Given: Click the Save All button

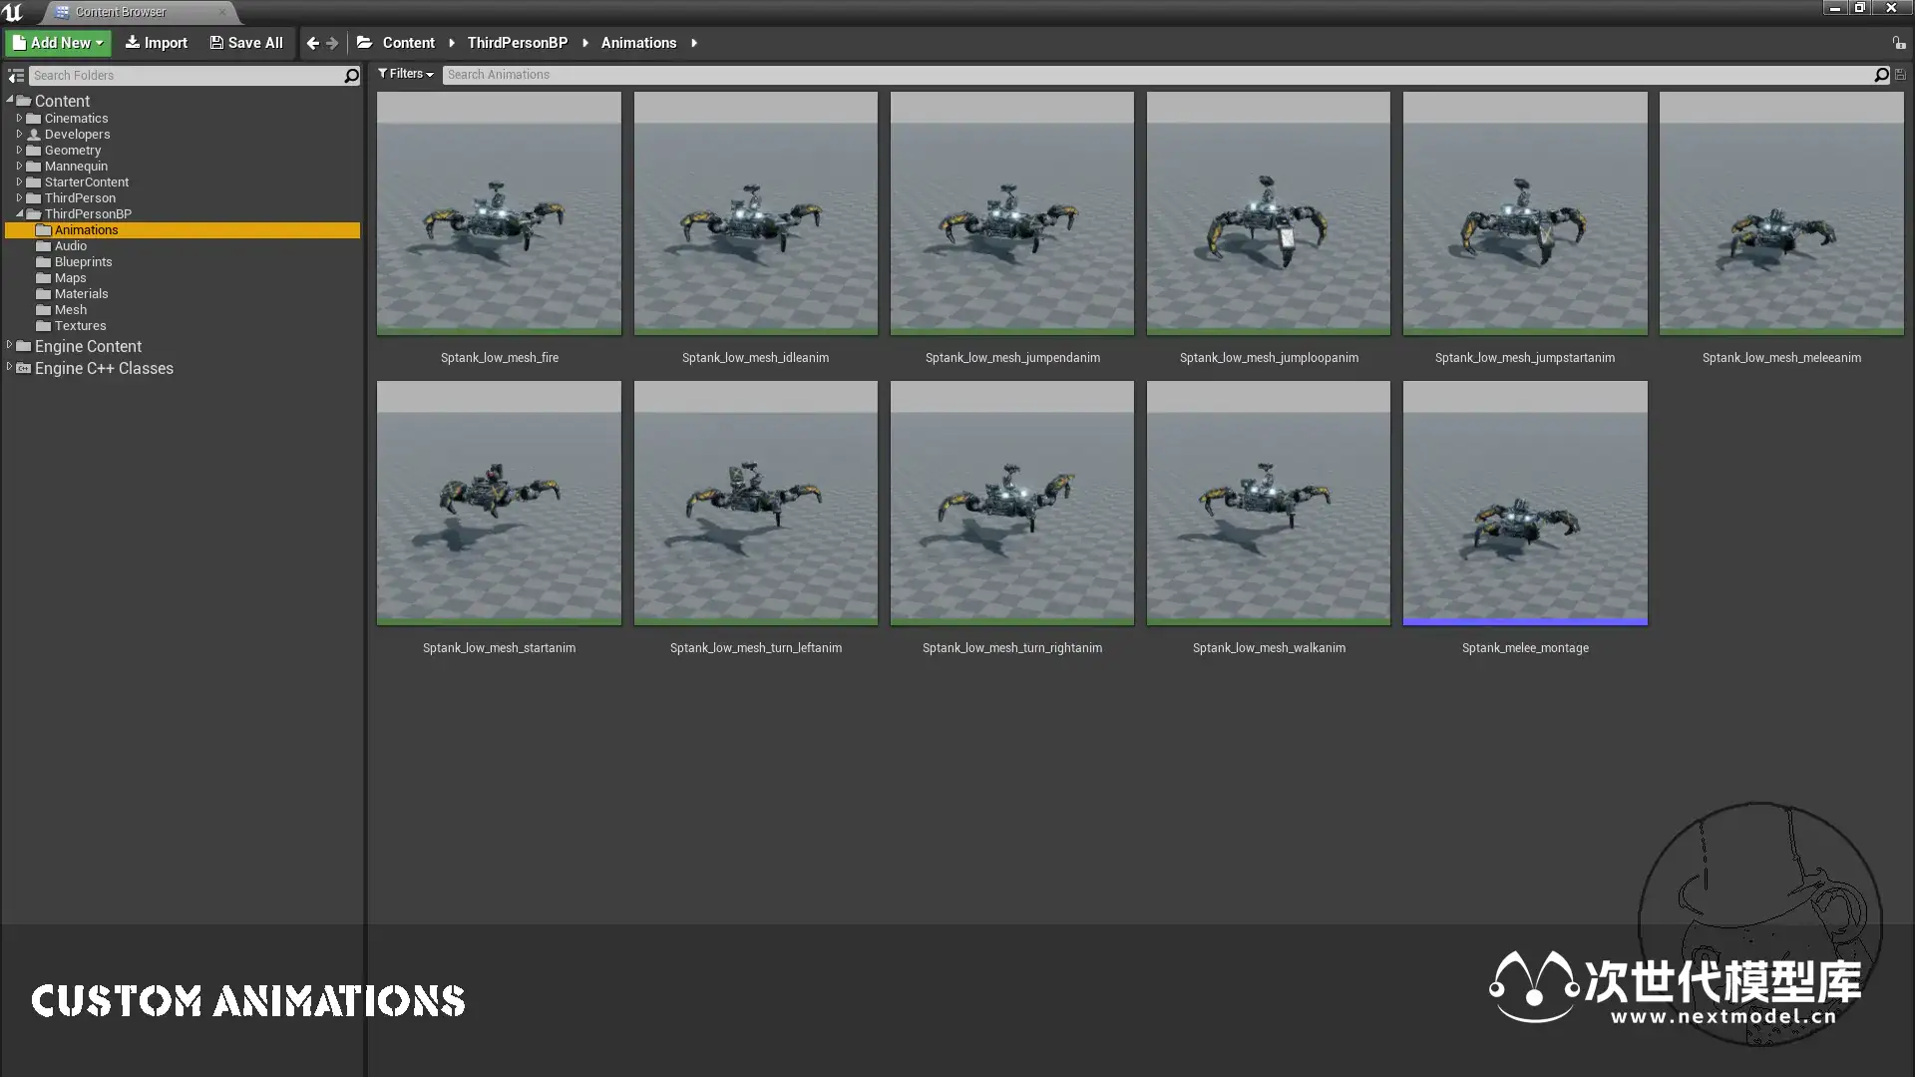Looking at the screenshot, I should pos(246,43).
